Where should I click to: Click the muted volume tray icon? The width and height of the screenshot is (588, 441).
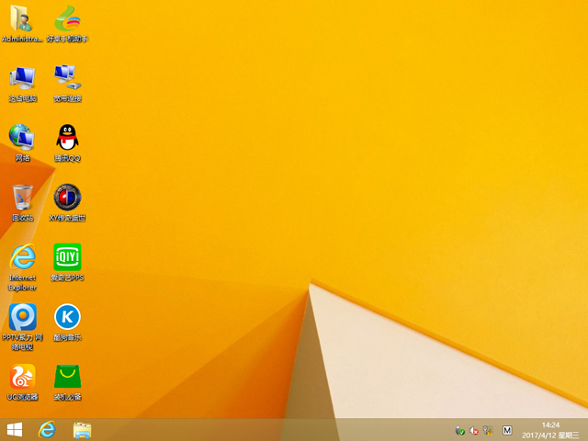pyautogui.click(x=475, y=430)
